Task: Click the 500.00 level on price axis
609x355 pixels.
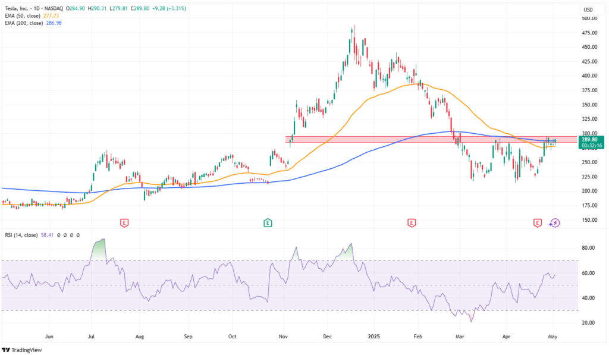Action: tap(589, 18)
